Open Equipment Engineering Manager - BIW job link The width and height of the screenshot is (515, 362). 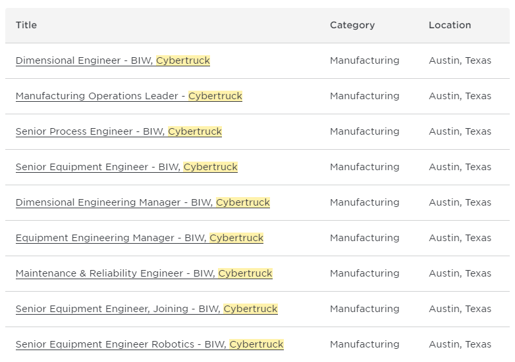139,238
